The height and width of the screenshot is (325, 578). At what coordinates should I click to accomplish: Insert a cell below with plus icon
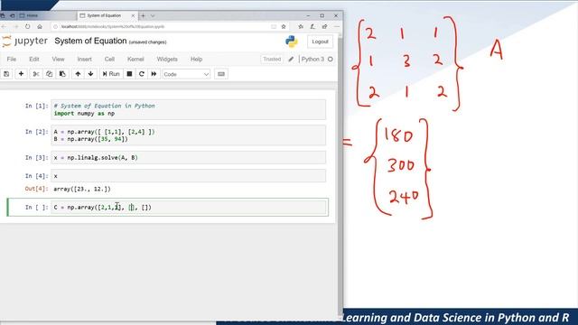pos(21,74)
